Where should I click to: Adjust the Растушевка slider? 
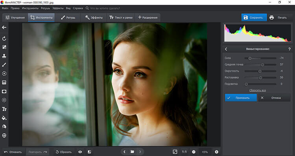(260, 78)
